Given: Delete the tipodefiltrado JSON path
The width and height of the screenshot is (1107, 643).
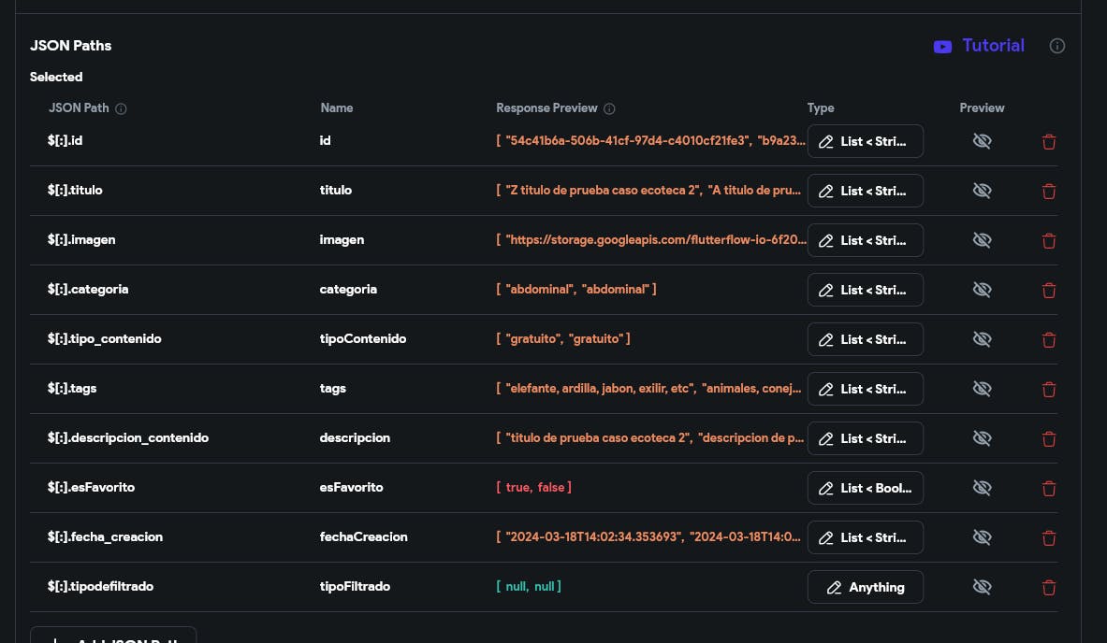Looking at the screenshot, I should click(x=1049, y=588).
